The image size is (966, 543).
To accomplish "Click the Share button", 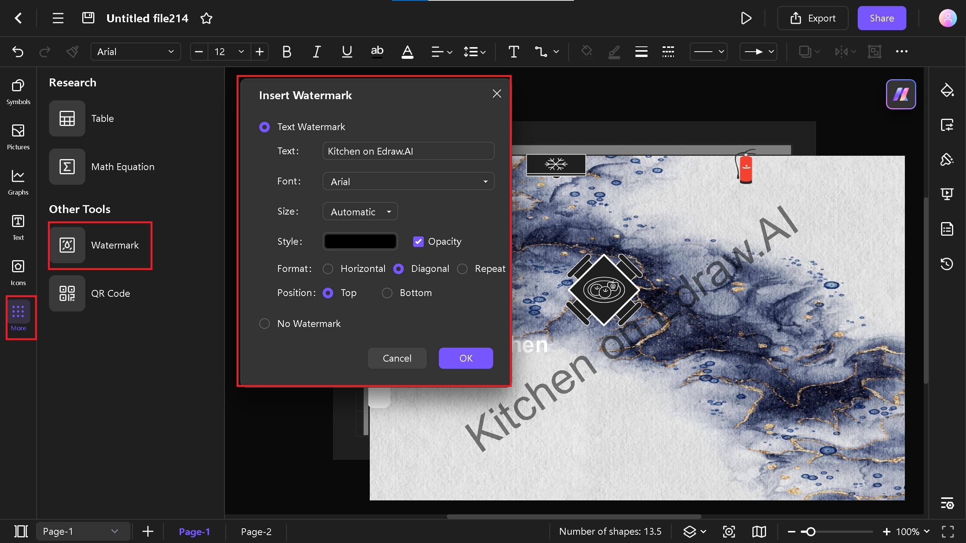I will pos(881,18).
